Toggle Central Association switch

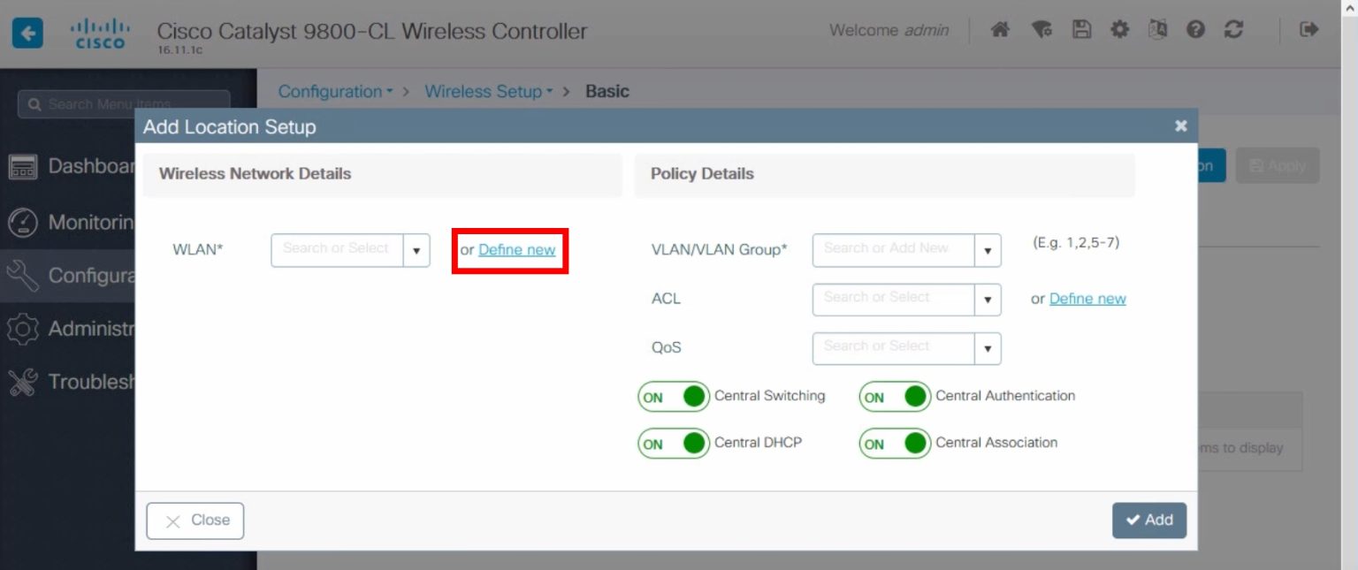coord(895,443)
